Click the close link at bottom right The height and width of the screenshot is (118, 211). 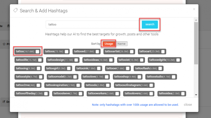tap(188, 105)
